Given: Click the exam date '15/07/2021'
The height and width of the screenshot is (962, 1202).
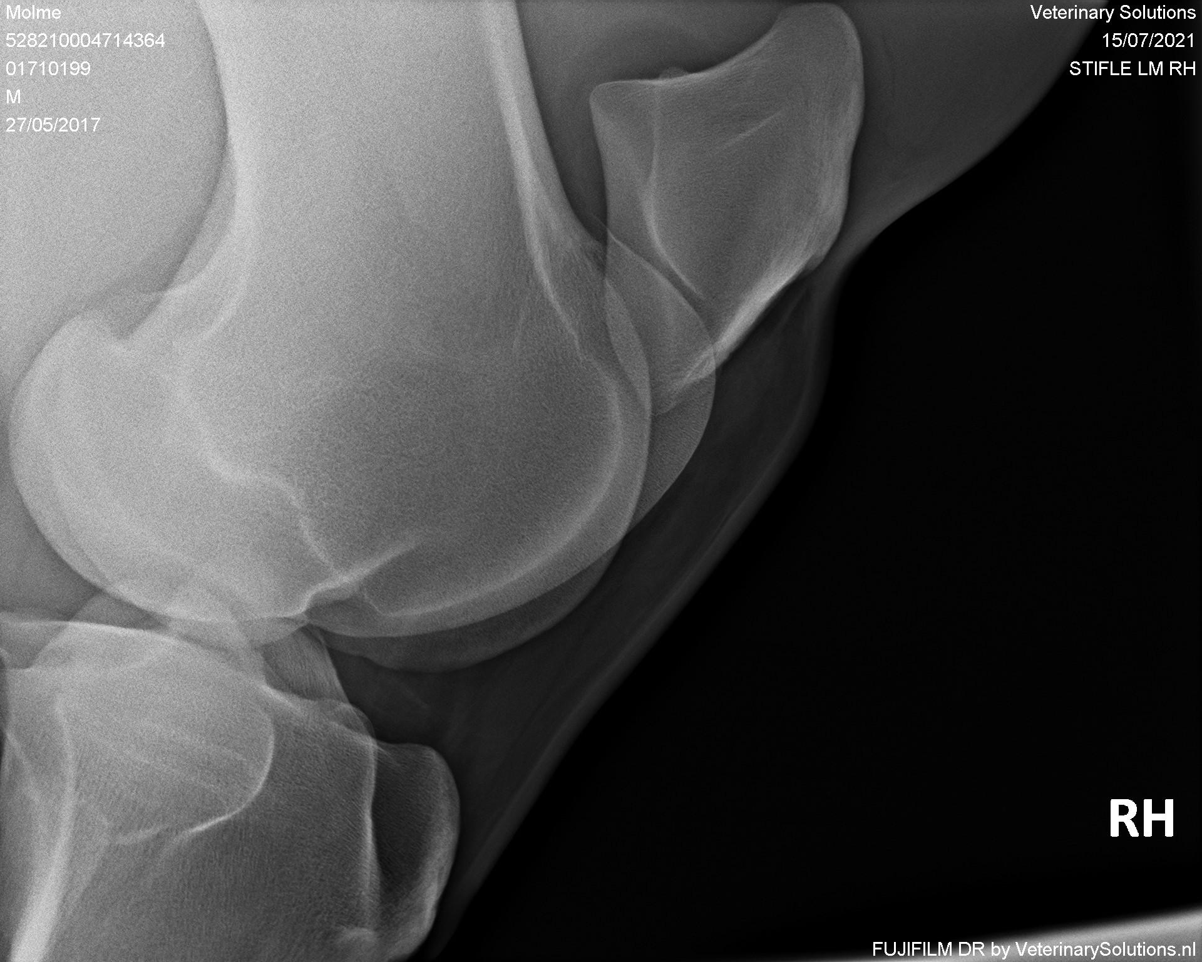Looking at the screenshot, I should pyautogui.click(x=1149, y=41).
